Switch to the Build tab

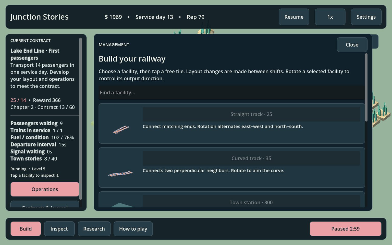point(26,229)
